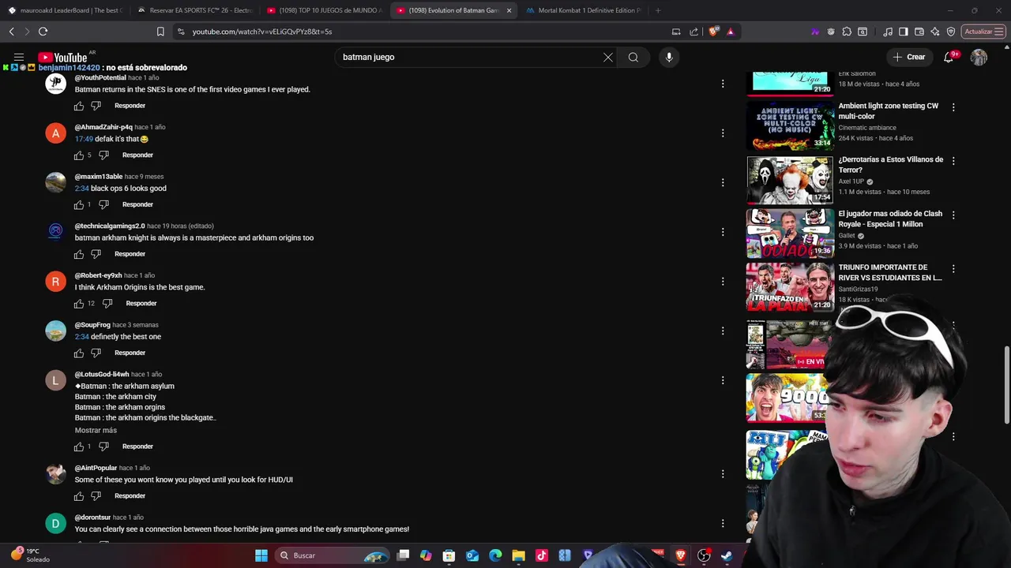Screen dimensions: 1011x568
Task: Open Brave Rewards triangle icon
Action: point(730,32)
